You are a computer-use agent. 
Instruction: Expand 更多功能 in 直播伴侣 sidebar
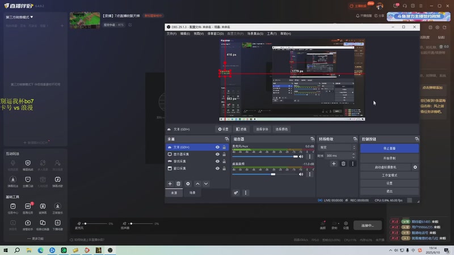point(36,239)
